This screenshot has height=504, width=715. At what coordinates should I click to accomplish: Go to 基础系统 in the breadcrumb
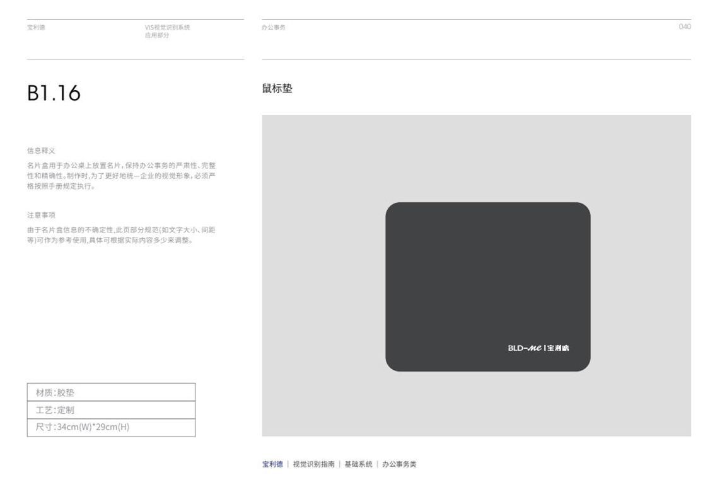click(x=358, y=464)
